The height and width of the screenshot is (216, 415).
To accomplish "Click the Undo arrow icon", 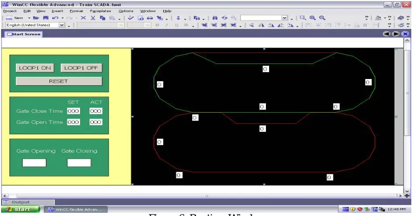I will (x=55, y=18).
